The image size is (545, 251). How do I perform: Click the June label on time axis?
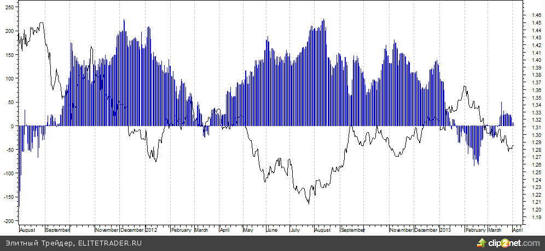pyautogui.click(x=271, y=231)
